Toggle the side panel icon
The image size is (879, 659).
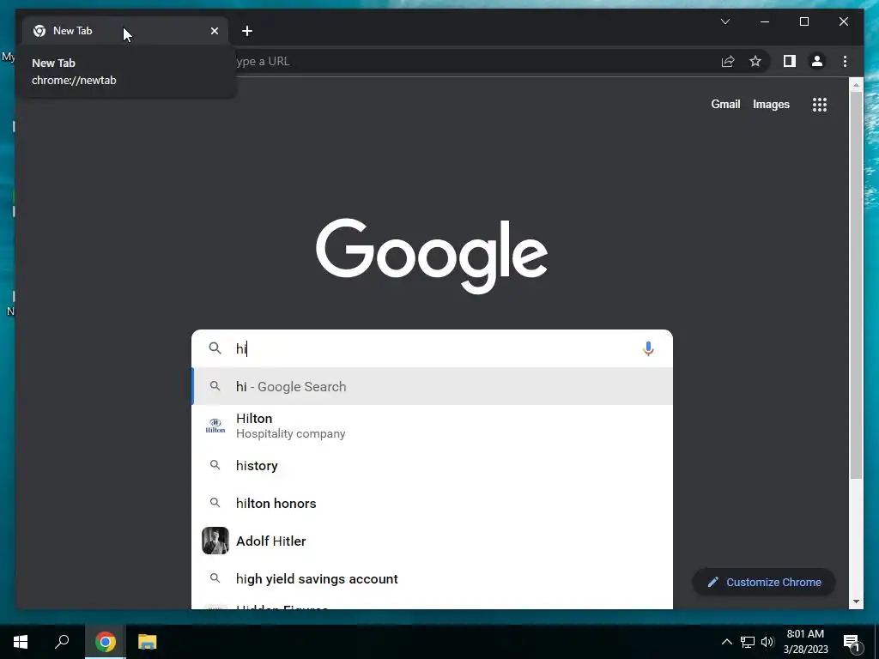point(790,61)
